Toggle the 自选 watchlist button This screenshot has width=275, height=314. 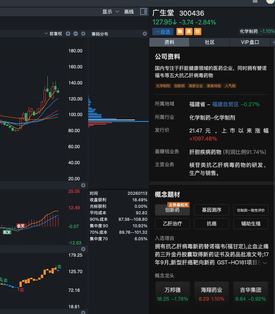[x=163, y=32]
